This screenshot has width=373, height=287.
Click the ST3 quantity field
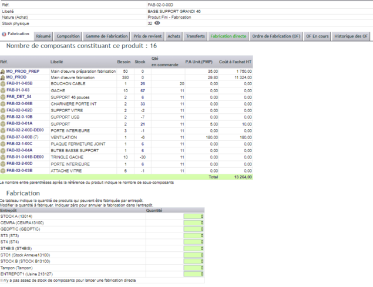(193, 235)
